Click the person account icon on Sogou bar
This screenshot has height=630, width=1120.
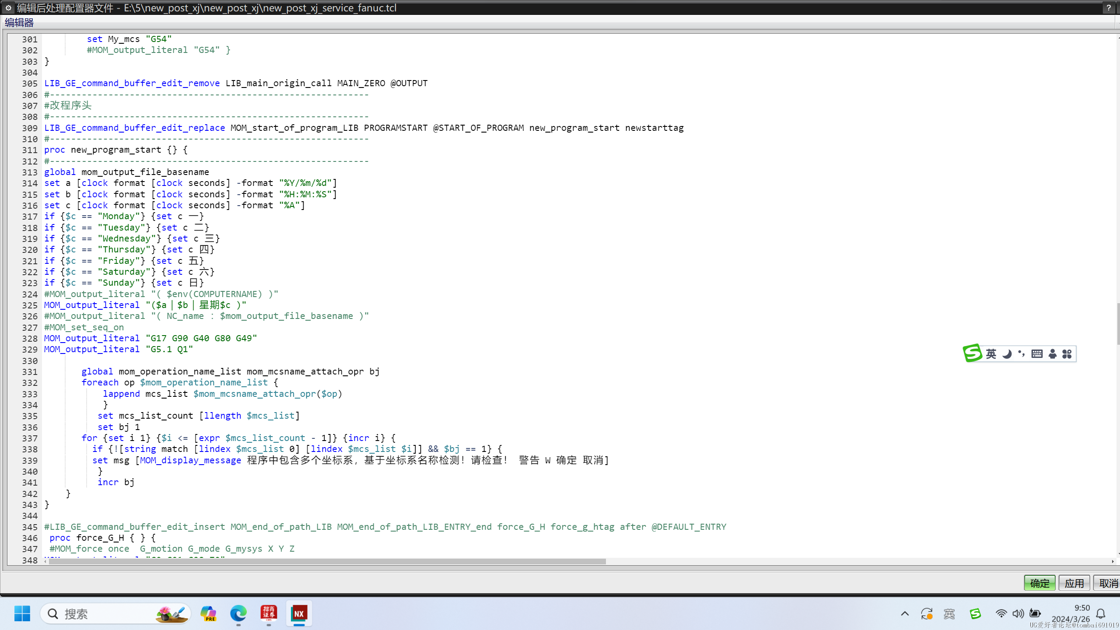[1053, 353]
